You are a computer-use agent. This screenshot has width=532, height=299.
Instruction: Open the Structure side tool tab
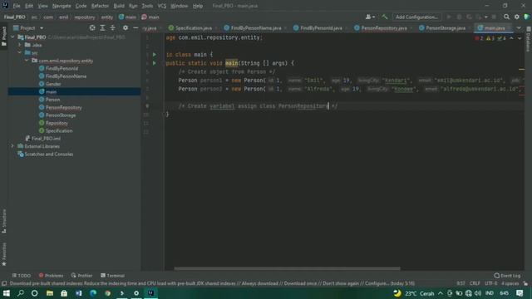click(4, 221)
